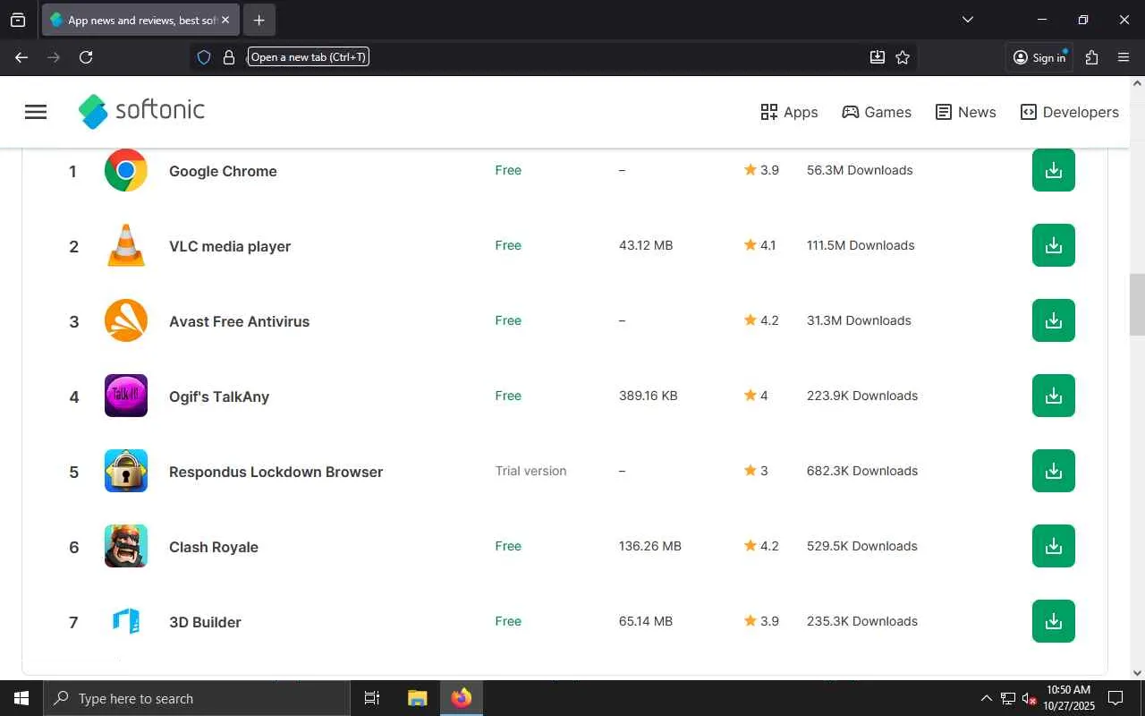Open the Avast Free Antivirus icon

[x=126, y=320]
